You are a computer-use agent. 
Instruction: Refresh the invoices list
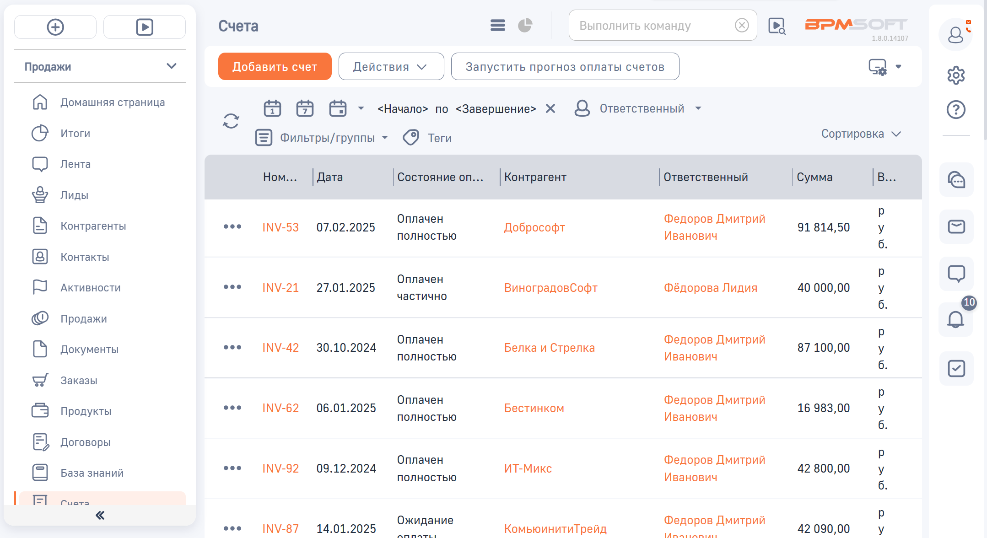(x=231, y=120)
